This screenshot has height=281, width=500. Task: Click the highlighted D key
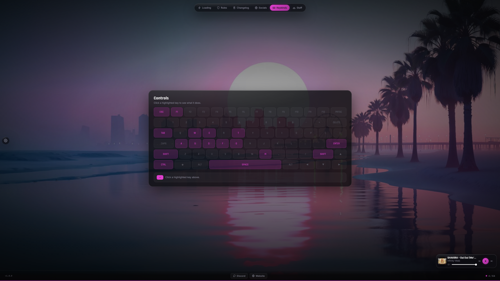209,143
